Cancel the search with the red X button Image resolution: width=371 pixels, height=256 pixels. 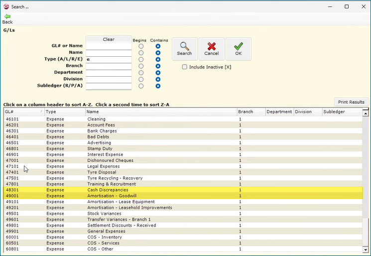click(x=212, y=49)
